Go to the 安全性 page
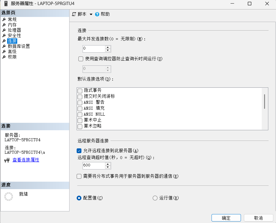 click(x=15, y=36)
